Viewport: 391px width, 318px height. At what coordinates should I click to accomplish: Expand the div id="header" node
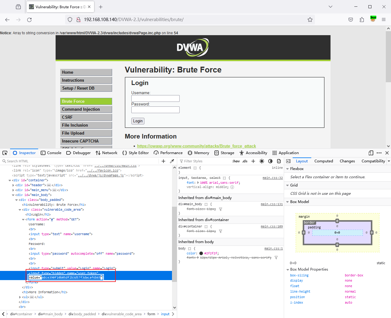(x=13, y=185)
